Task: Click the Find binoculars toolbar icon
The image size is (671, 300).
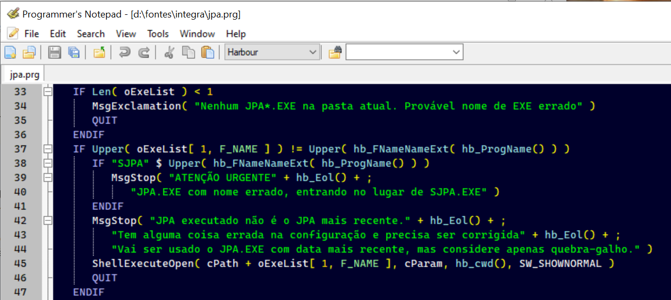Action: coord(335,52)
